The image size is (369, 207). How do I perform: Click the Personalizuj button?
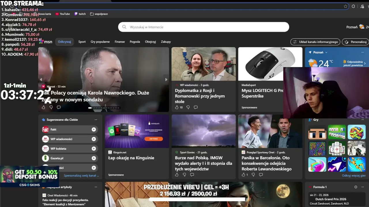[x=356, y=42]
